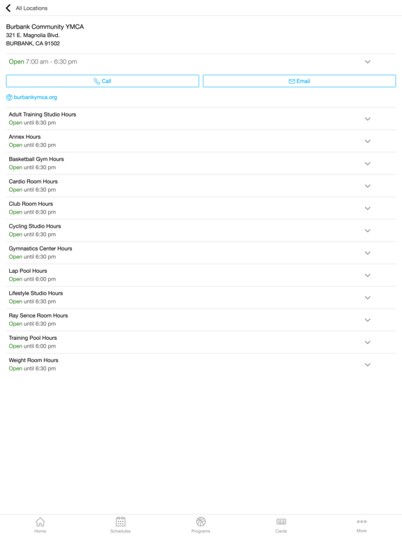The image size is (402, 536).
Task: Select Weight Room Hours row title
Action: [33, 360]
